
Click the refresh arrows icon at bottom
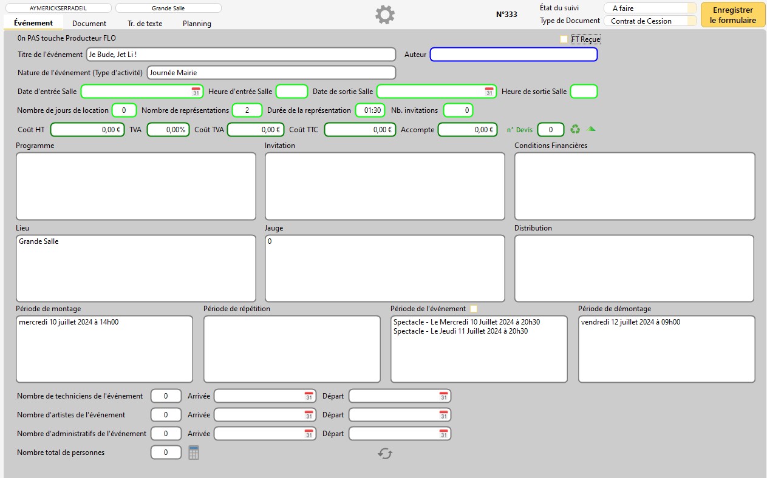click(385, 453)
